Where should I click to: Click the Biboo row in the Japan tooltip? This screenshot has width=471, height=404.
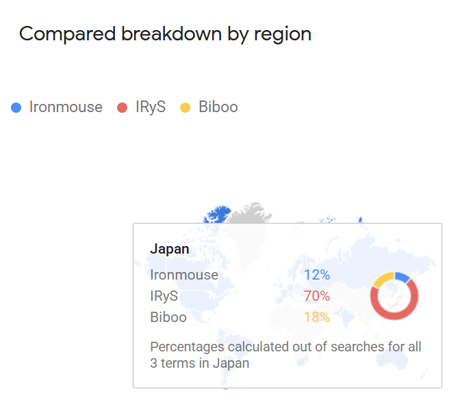168,317
